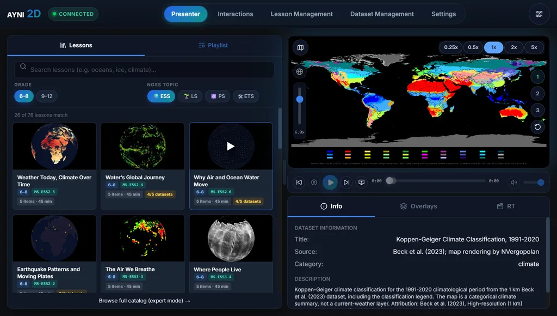Screen dimensions: 557x316
Task: Adjust the zoom vertical slider handle
Action: click(x=300, y=99)
